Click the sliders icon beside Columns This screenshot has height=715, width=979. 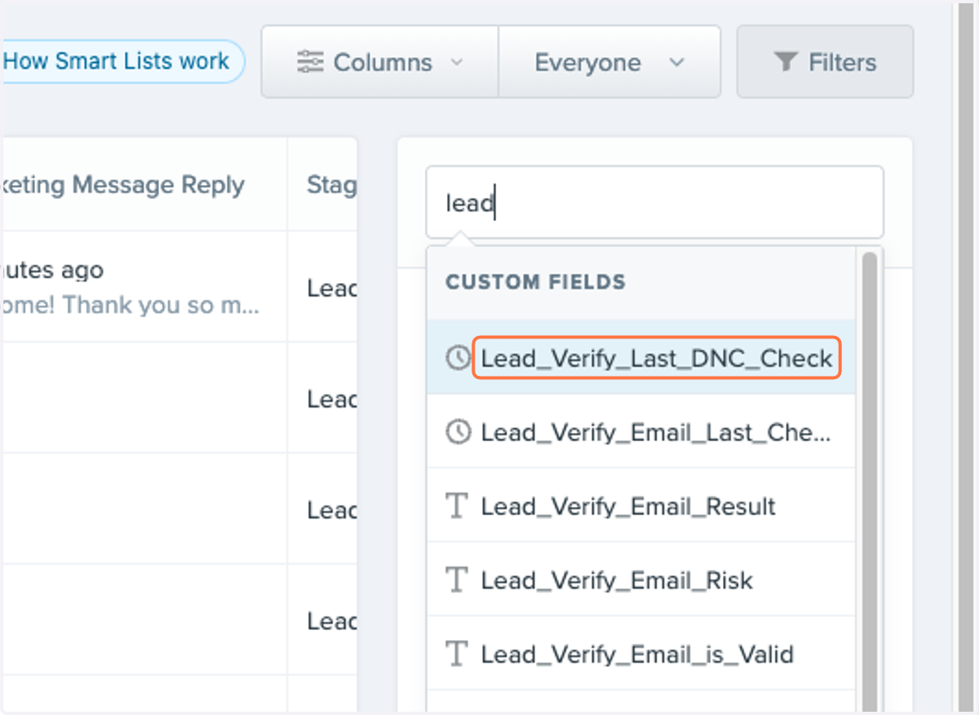(x=310, y=63)
